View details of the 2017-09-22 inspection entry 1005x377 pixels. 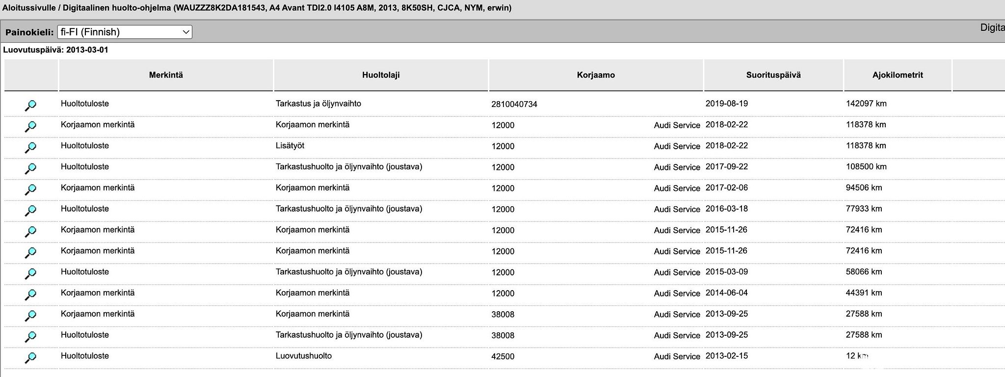(30, 168)
